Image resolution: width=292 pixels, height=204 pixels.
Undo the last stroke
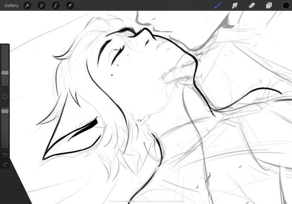tap(5, 155)
